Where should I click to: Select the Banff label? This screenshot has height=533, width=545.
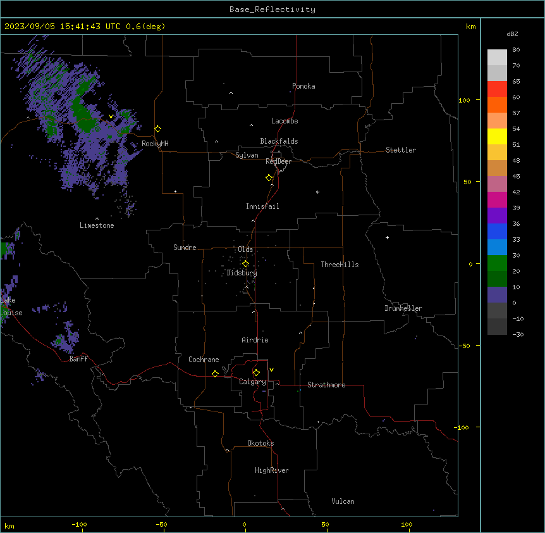point(78,359)
